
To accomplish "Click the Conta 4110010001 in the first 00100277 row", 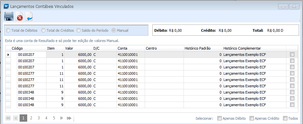I will coord(131,73).
